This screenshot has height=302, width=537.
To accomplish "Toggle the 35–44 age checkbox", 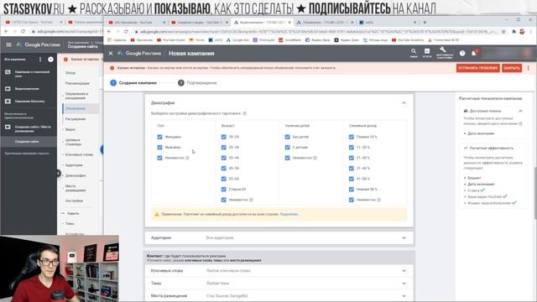I will click(x=224, y=158).
